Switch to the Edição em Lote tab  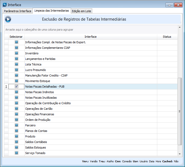click(x=81, y=11)
